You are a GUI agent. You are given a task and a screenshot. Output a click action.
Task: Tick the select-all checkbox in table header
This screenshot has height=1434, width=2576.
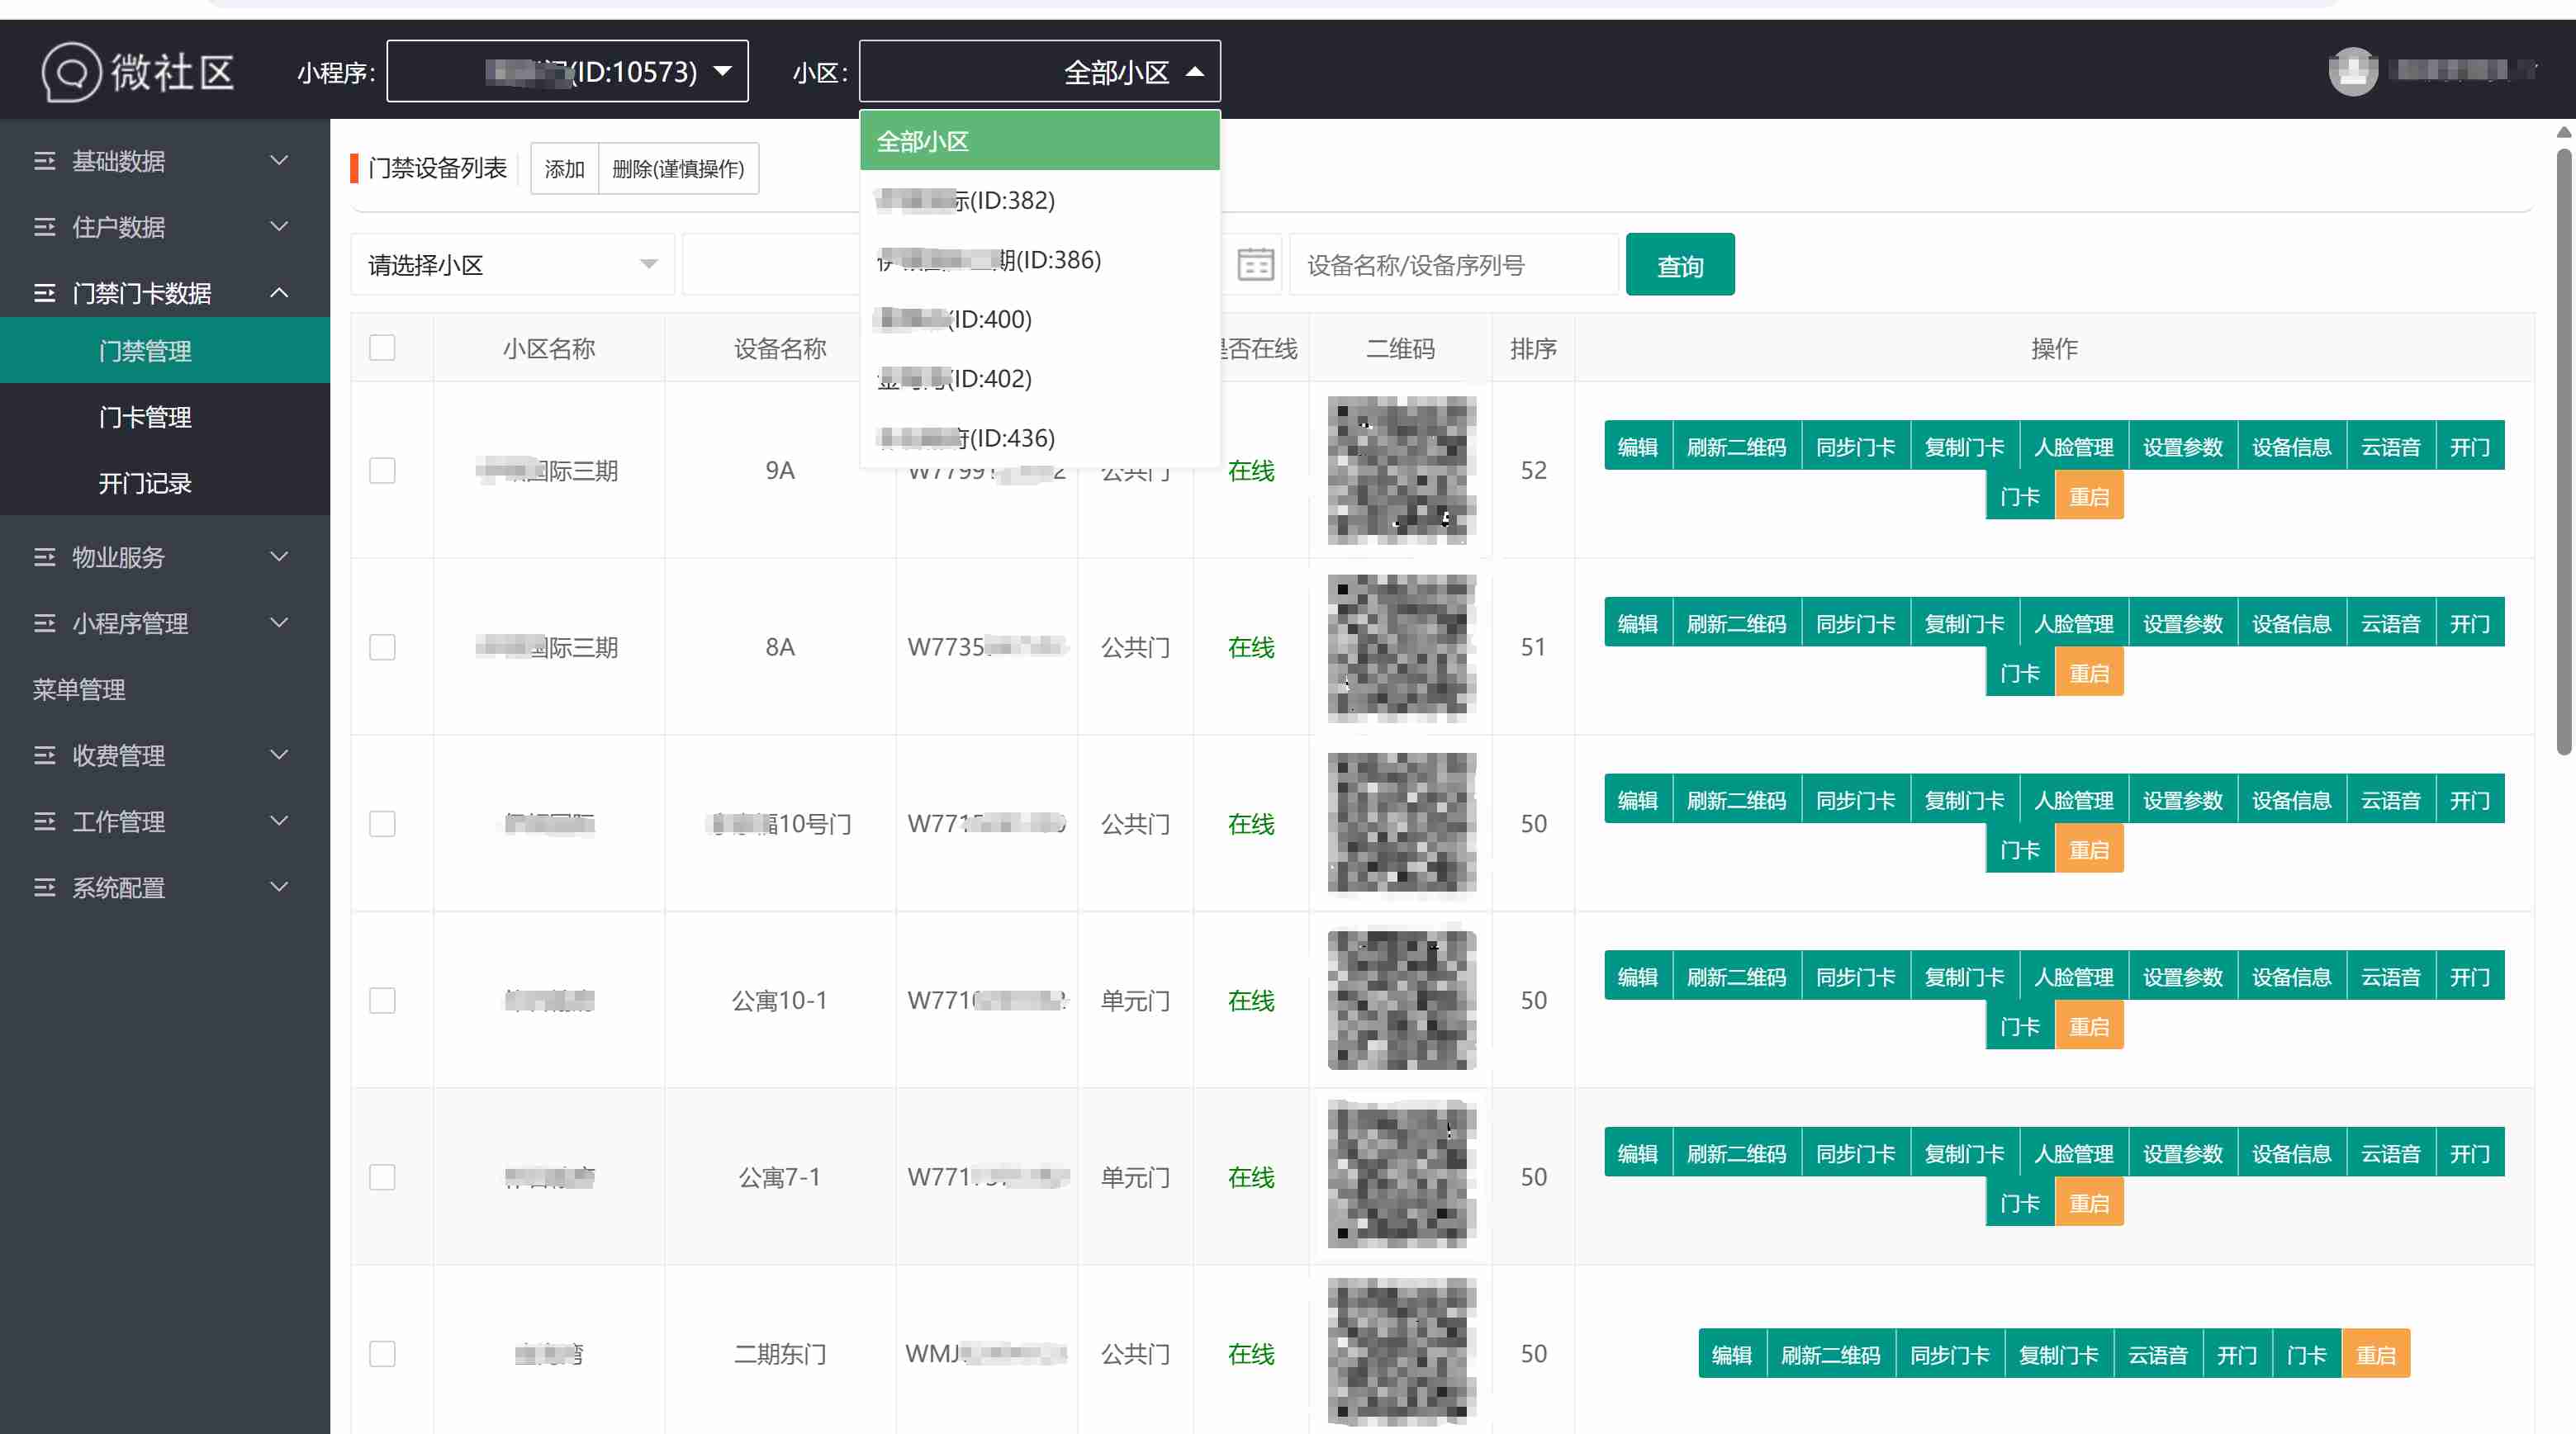(382, 348)
